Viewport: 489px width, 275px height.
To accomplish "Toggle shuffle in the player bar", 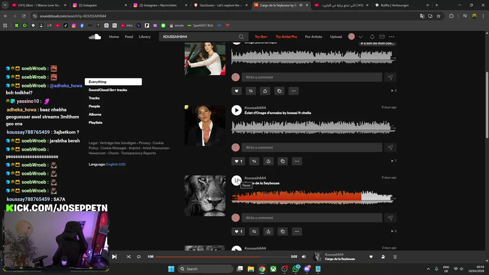I will tap(128, 257).
